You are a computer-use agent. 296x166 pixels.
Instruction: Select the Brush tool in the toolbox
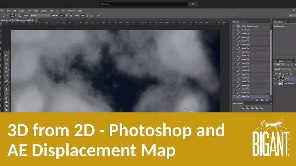point(6,85)
